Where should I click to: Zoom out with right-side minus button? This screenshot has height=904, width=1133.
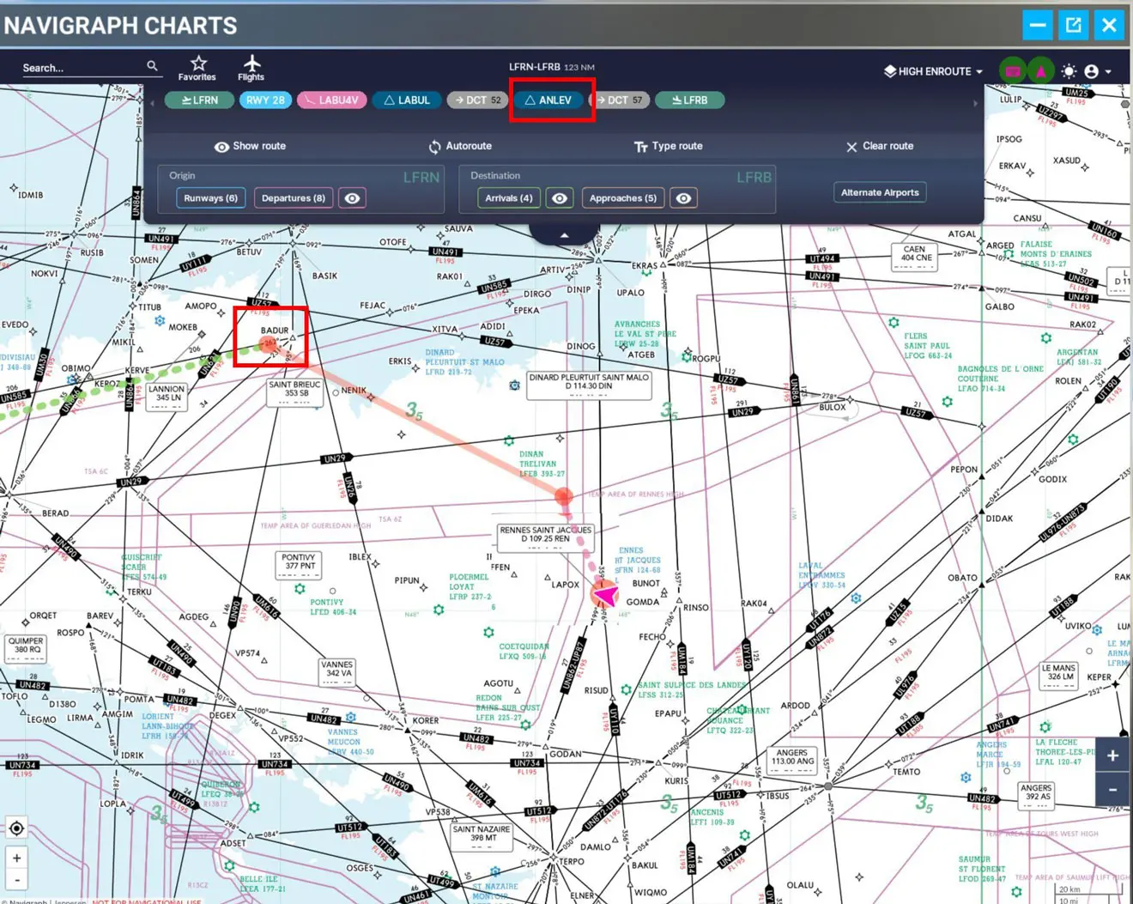(x=1112, y=790)
